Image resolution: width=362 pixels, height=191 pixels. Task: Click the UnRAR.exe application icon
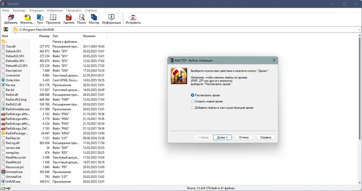[3, 181]
